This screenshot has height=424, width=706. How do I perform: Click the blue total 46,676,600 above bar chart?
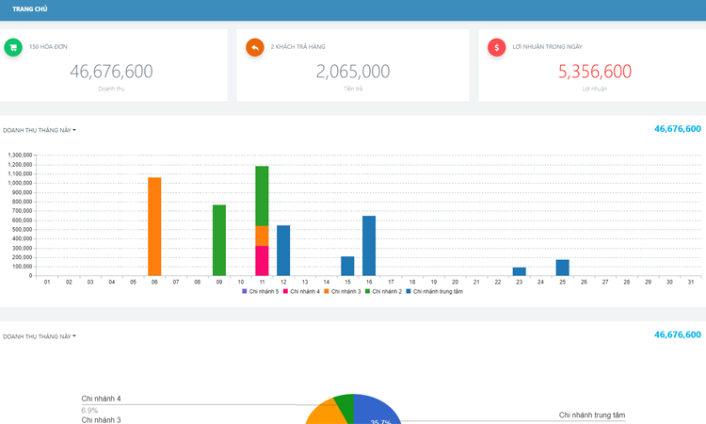678,129
